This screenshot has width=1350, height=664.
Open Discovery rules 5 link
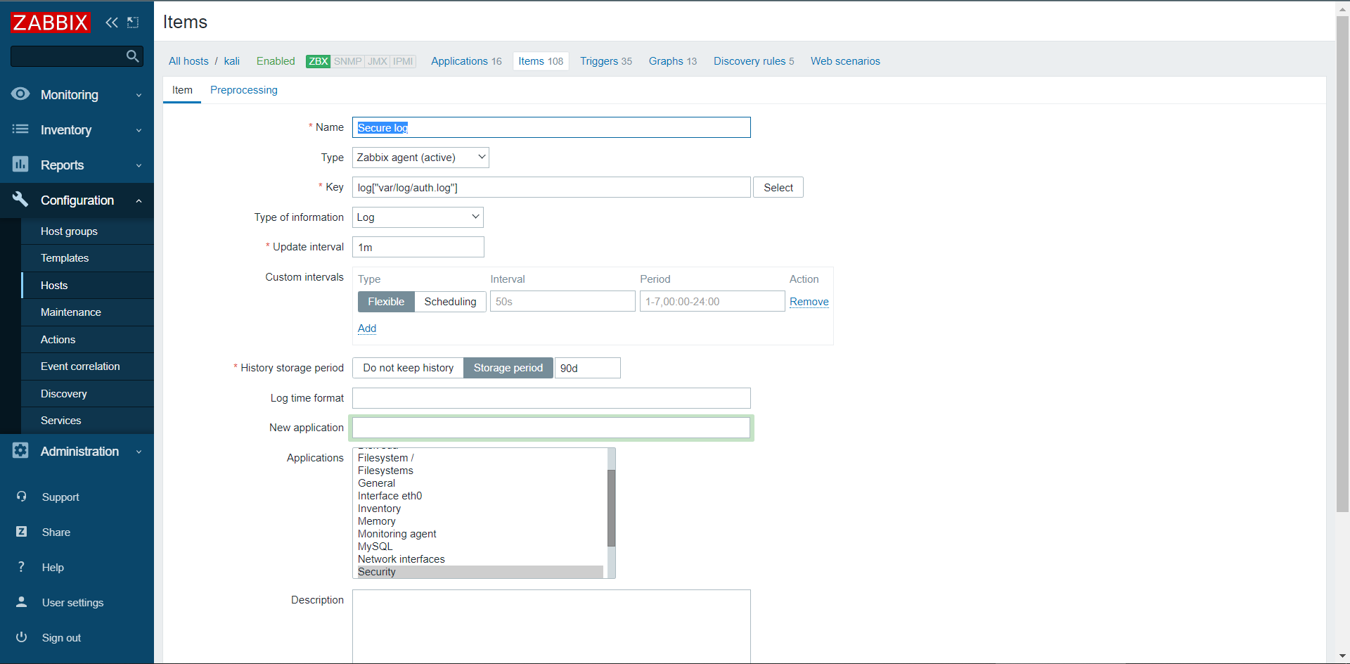click(x=754, y=61)
